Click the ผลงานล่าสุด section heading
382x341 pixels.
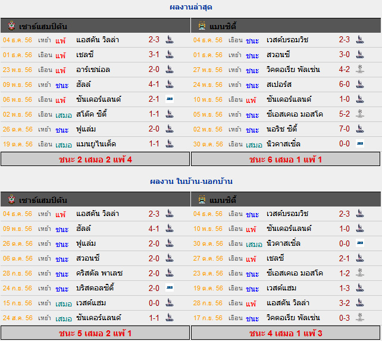pyautogui.click(x=191, y=7)
